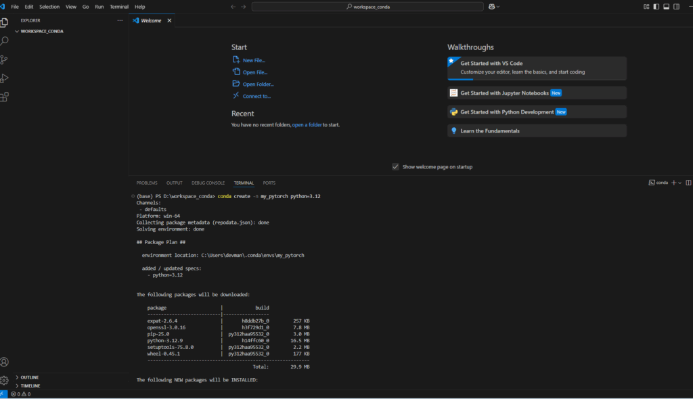Click the Open Folder... link
Viewport: 693px width, 399px height.
(258, 84)
